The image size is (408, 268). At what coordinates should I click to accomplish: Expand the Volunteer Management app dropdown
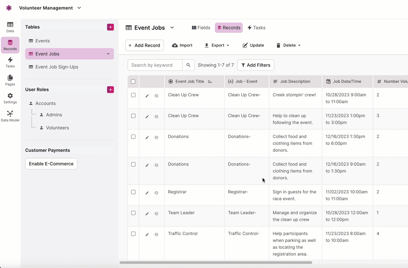tap(79, 8)
